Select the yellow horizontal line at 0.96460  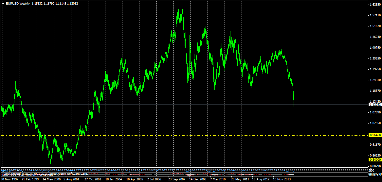click(184, 135)
